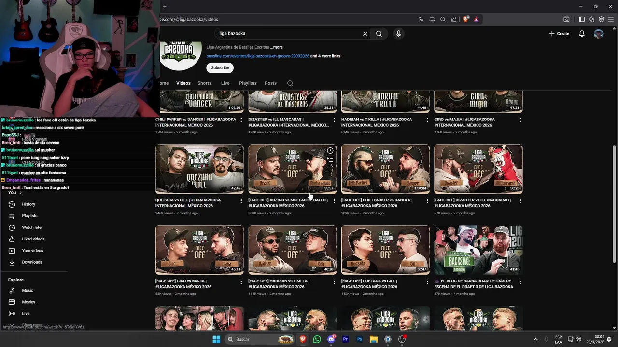Add ACZINO face-off to Watch later clock icon
Image resolution: width=618 pixels, height=347 pixels.
coord(330,151)
